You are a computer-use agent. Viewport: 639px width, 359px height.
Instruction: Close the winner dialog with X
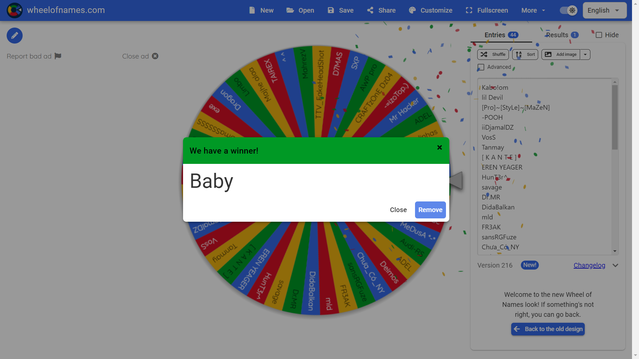(439, 147)
